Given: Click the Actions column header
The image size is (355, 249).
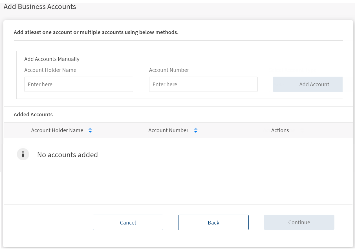Looking at the screenshot, I should [x=280, y=130].
